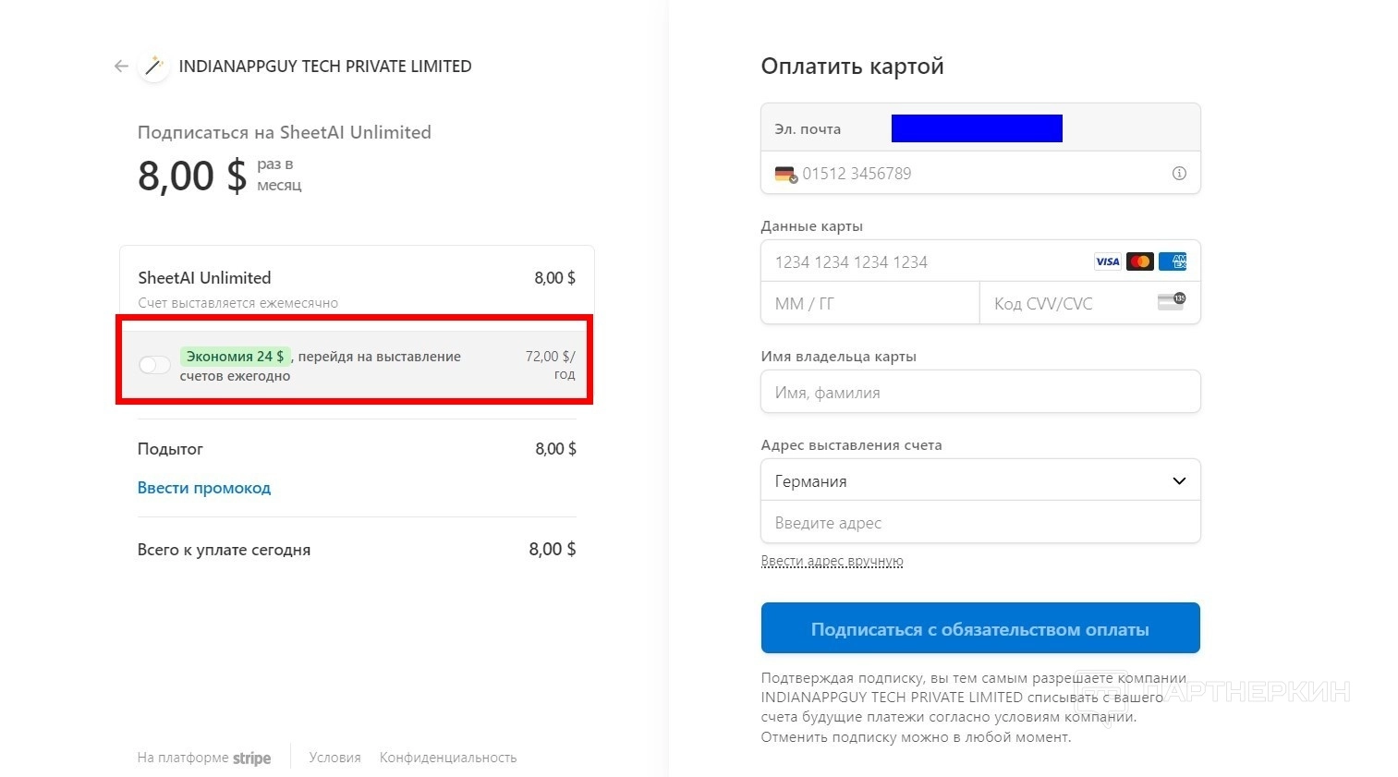
Task: Toggle annual billing to save 24 $
Action: tap(154, 365)
